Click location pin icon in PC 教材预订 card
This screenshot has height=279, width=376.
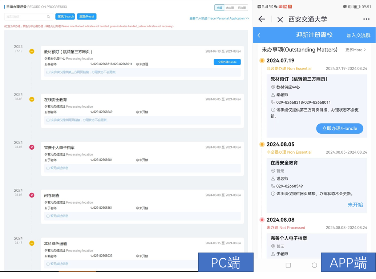[x=45, y=59]
